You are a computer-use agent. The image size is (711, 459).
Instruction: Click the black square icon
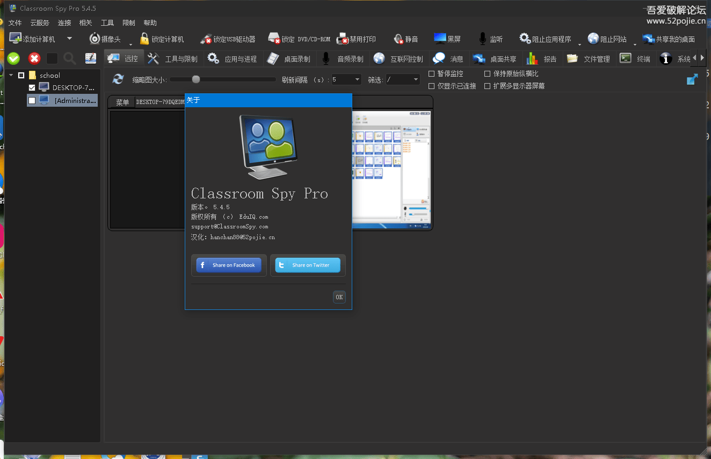52,58
